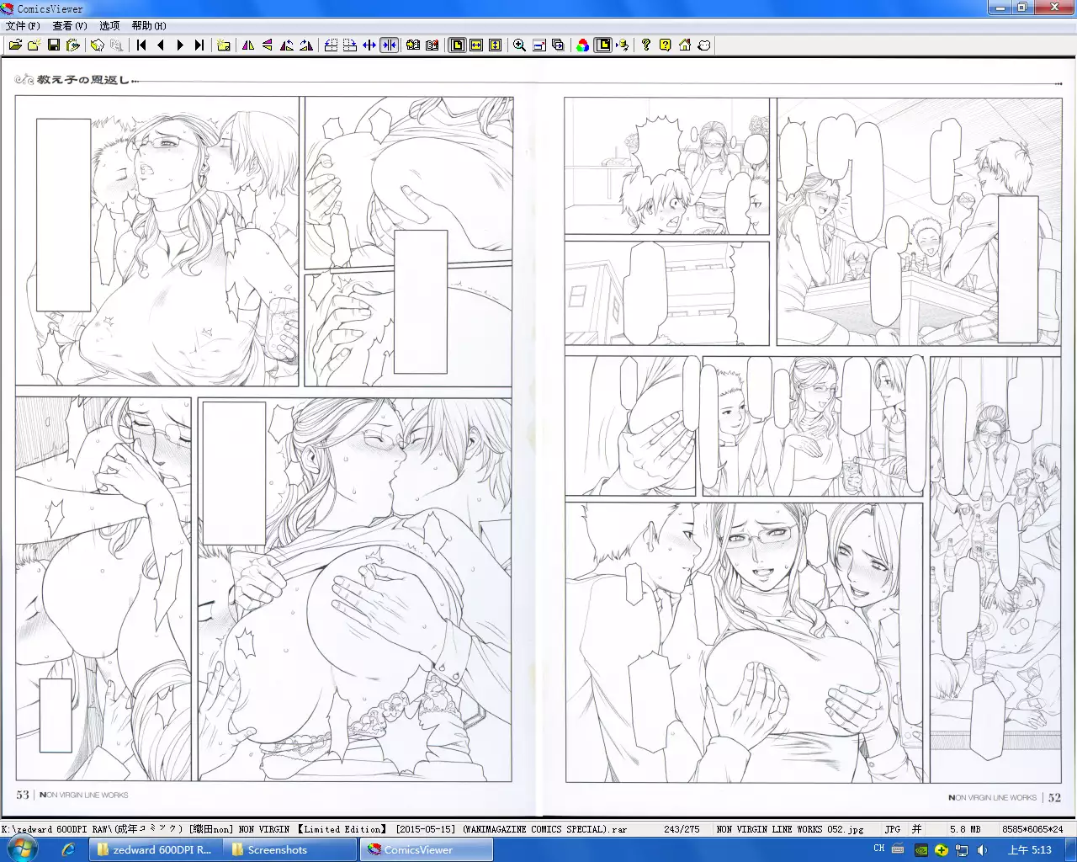Click the save (floppy disk) icon

click(x=54, y=45)
